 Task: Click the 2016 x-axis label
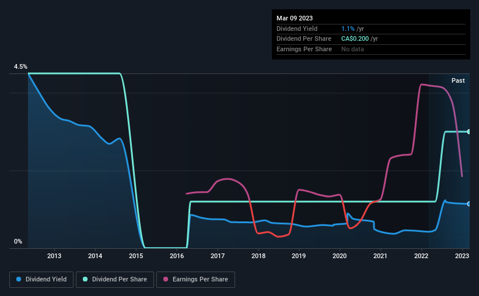coord(177,256)
